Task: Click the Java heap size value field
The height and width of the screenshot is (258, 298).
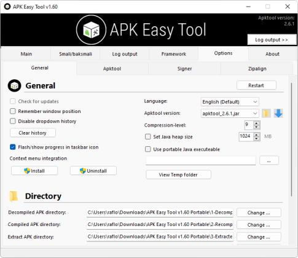Action: (246, 136)
